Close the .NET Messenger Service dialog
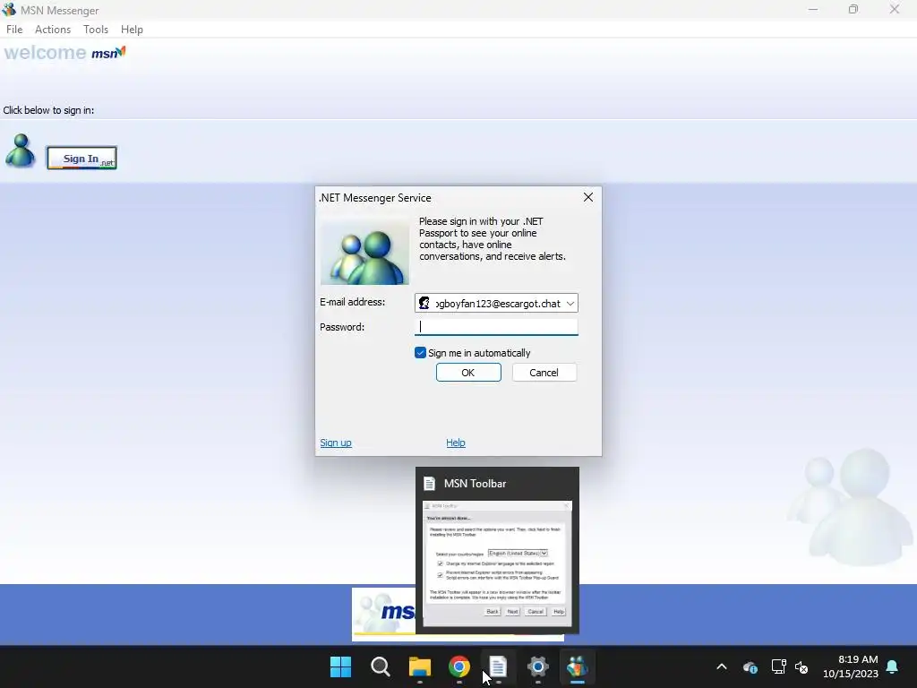The width and height of the screenshot is (917, 688). coord(588,197)
